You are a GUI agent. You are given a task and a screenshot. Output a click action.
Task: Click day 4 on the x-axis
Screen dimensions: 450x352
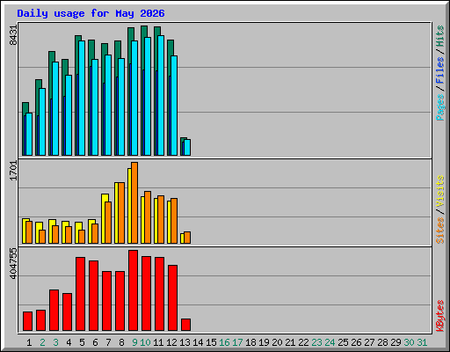click(69, 342)
